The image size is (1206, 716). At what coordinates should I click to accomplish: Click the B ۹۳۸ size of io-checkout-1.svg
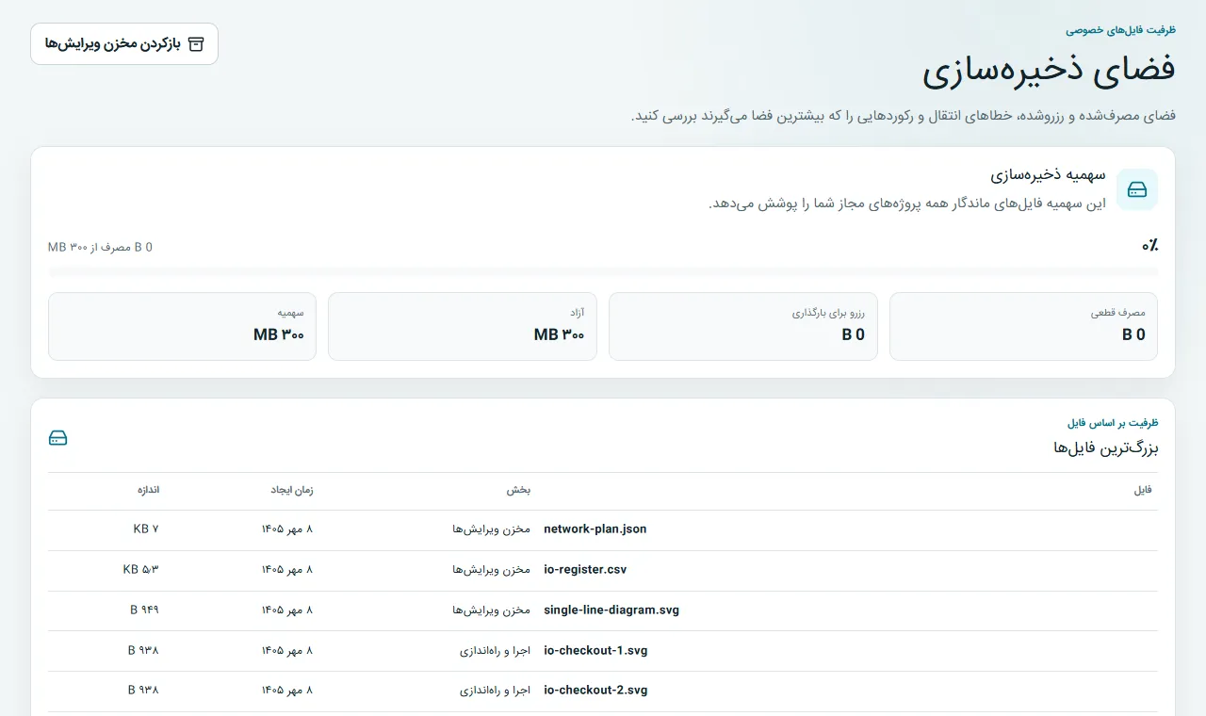tap(143, 650)
